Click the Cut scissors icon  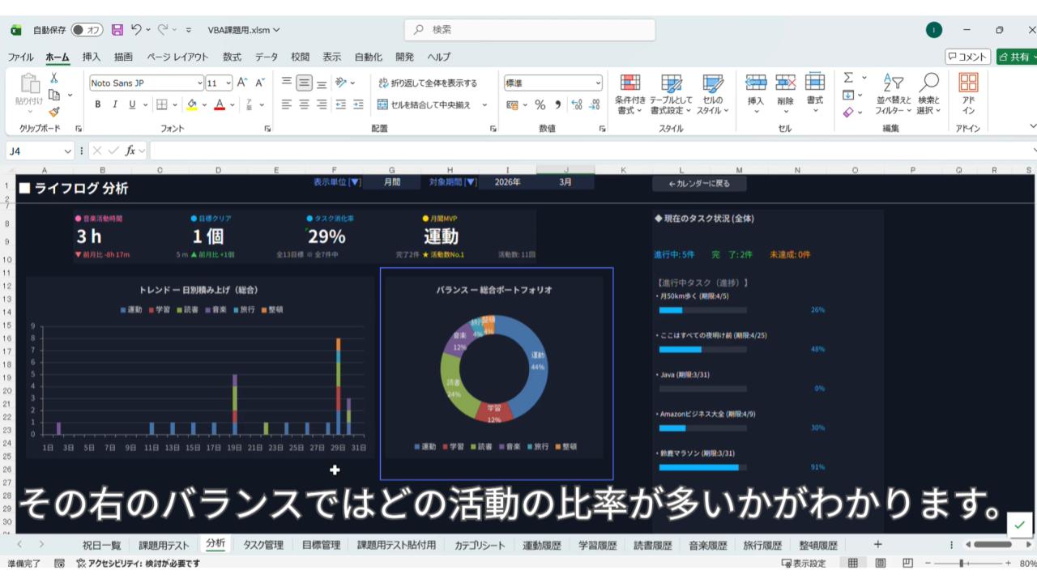tap(54, 79)
